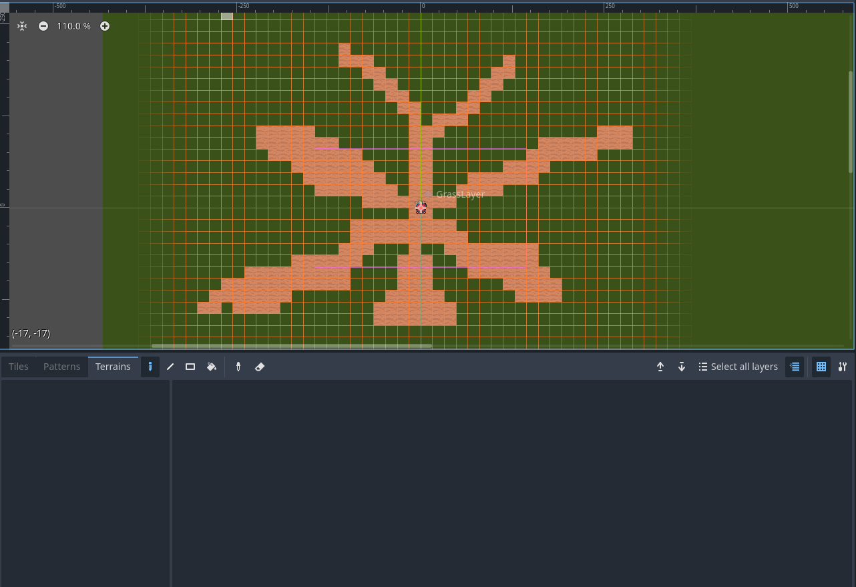This screenshot has width=856, height=587.
Task: Select the Rectangle paint tool
Action: click(190, 367)
